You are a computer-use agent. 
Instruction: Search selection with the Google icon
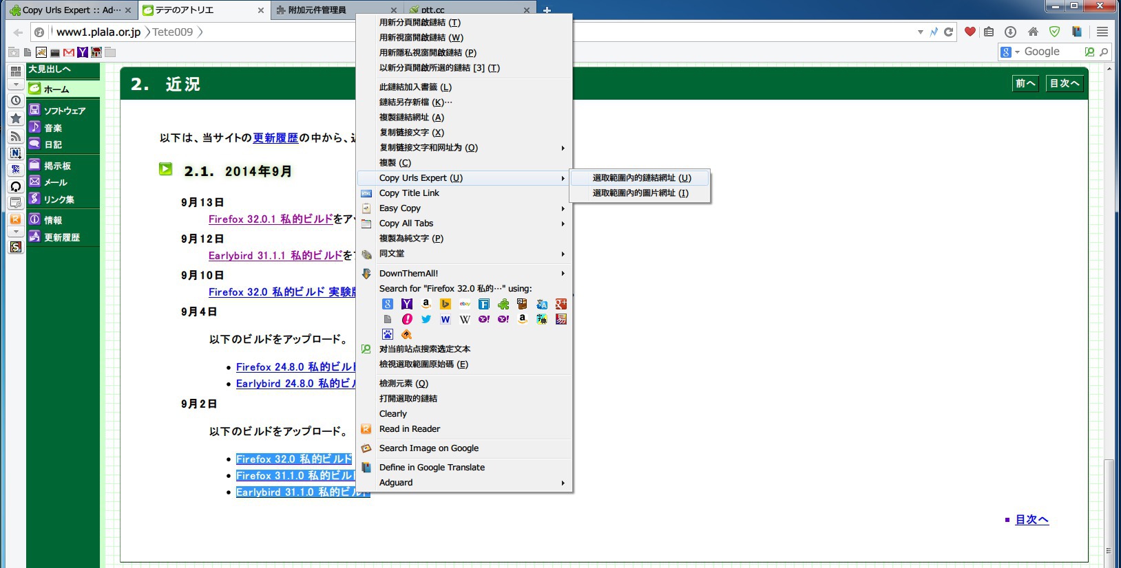(388, 304)
